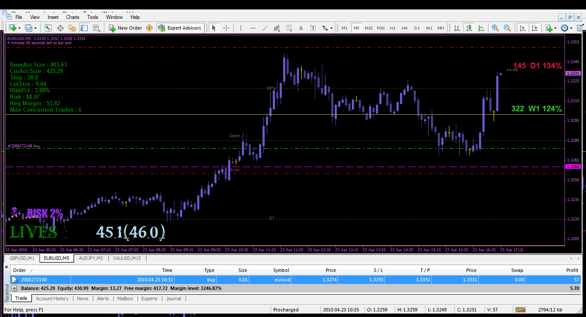Open the Window menu
This screenshot has height=317, width=586.
114,17
